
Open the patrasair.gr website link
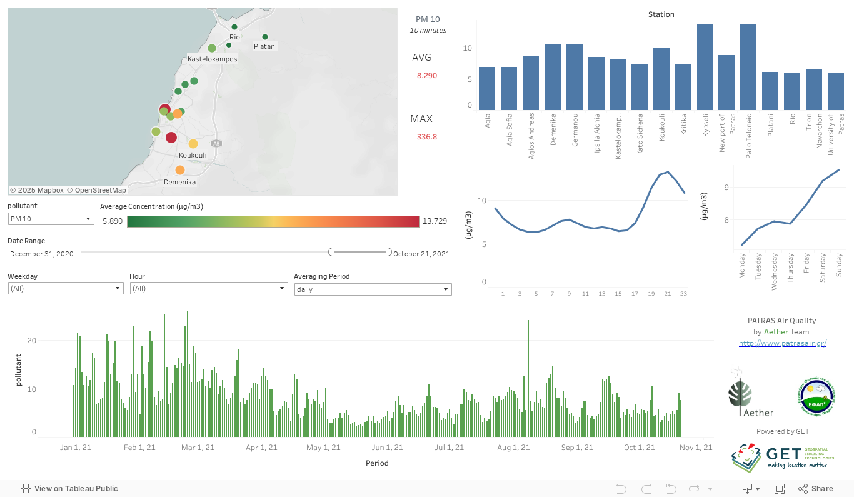(x=783, y=343)
